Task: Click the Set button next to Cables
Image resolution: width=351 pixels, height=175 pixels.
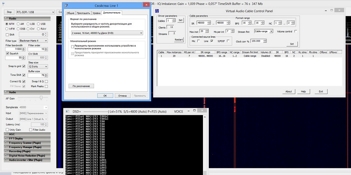Action: click(180, 20)
